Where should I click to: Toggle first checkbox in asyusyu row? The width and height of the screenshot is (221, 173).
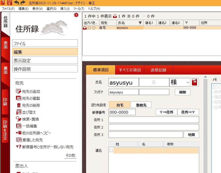[89, 28]
